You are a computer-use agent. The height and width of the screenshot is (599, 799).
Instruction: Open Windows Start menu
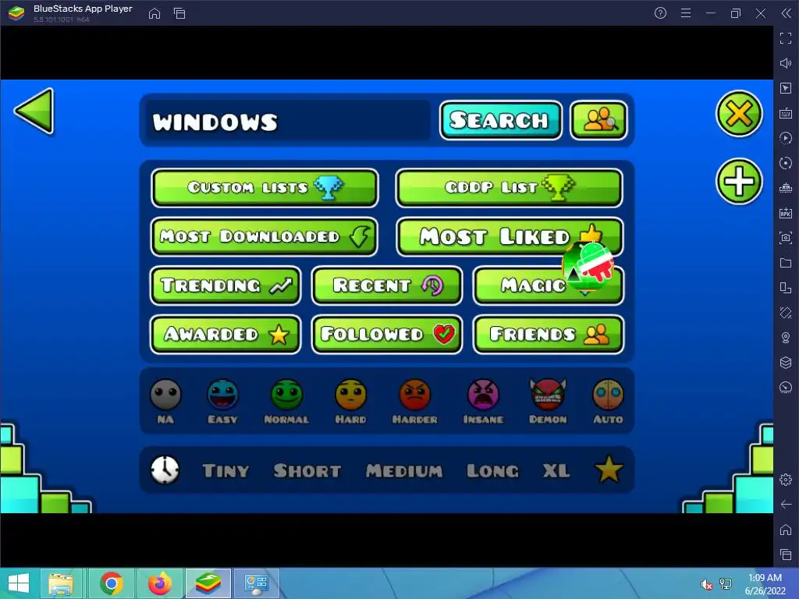click(x=19, y=583)
